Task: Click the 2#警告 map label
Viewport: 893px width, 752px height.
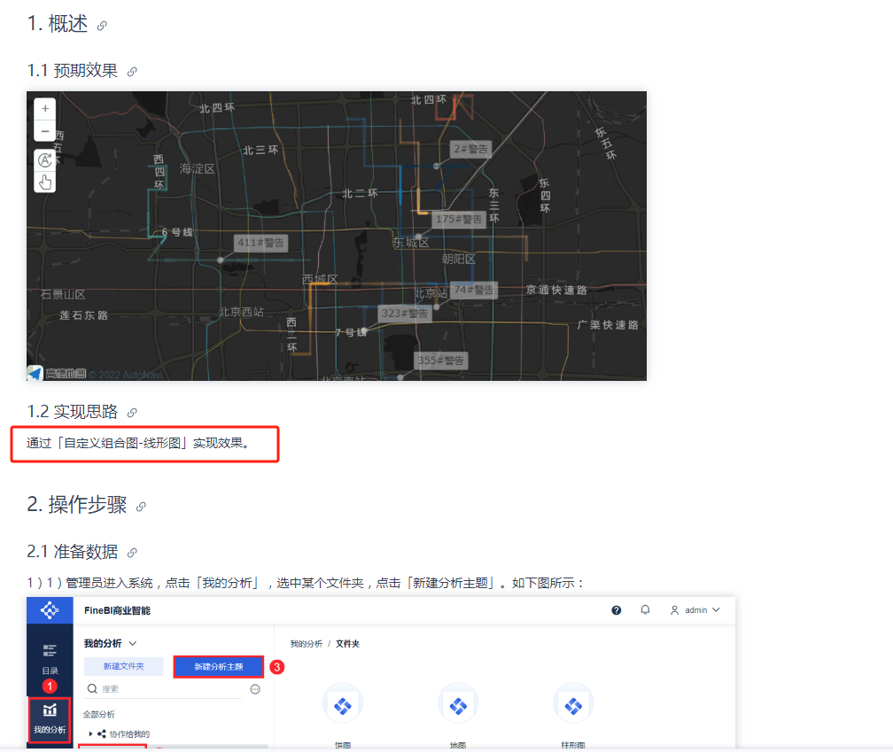Action: click(470, 149)
